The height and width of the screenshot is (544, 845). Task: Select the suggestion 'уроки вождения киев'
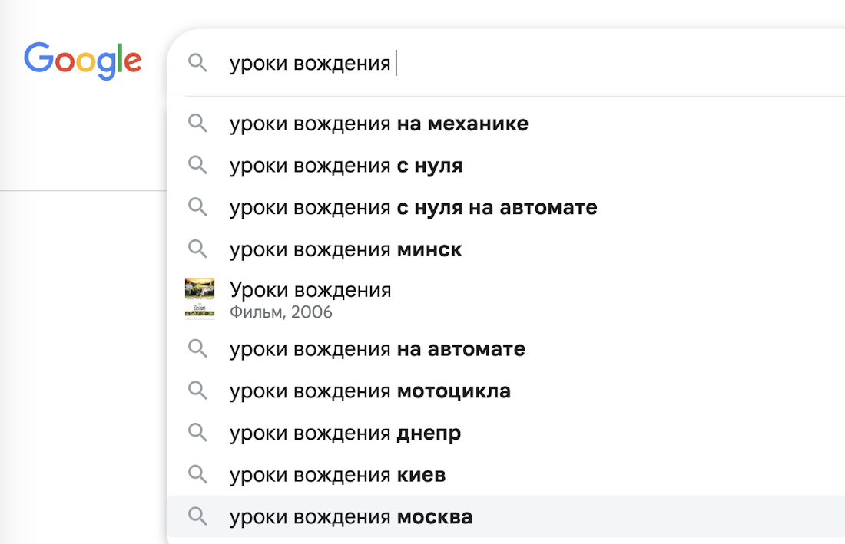[336, 474]
